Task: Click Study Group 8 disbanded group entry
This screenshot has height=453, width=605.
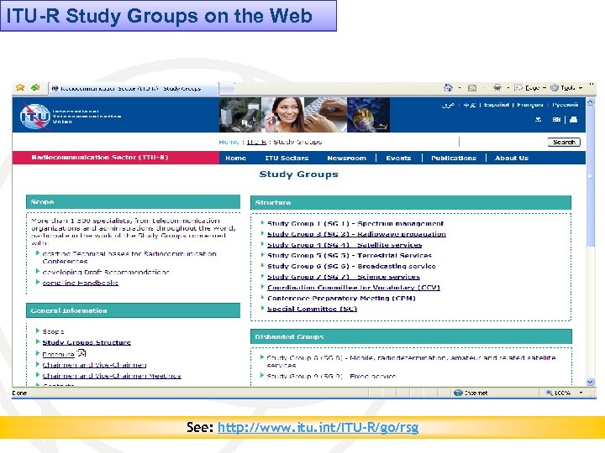Action: point(411,362)
